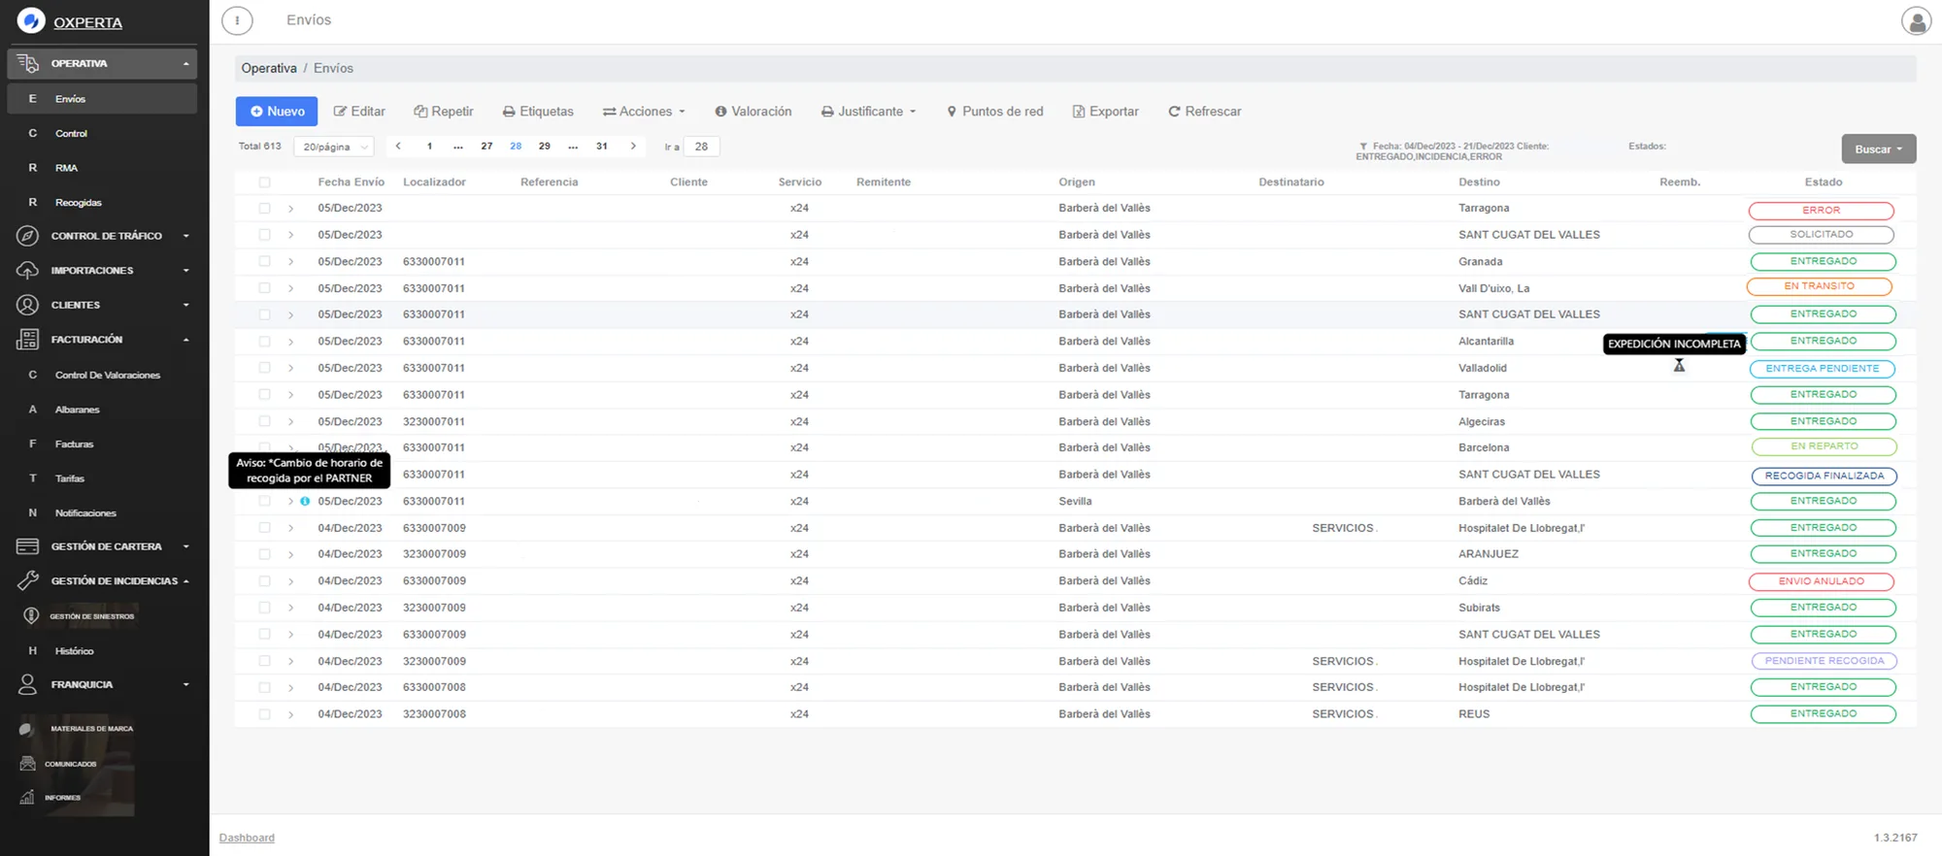Go to next page arrow in pagination
The height and width of the screenshot is (856, 1942).
pyautogui.click(x=633, y=147)
